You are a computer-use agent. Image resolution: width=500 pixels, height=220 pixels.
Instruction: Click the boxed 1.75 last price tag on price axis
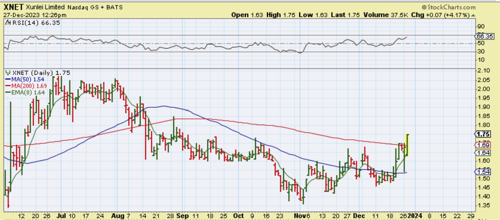[x=483, y=134]
